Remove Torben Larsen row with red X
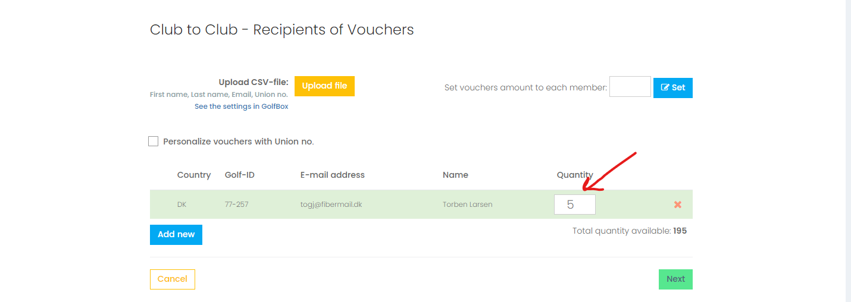Viewport: 851px width, 302px height. click(x=677, y=205)
